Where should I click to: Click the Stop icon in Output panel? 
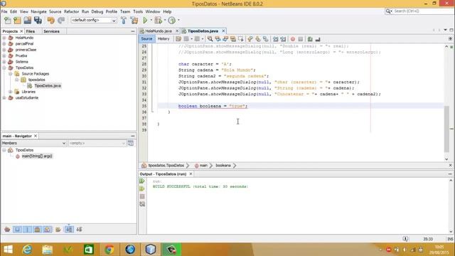pyautogui.click(x=142, y=196)
